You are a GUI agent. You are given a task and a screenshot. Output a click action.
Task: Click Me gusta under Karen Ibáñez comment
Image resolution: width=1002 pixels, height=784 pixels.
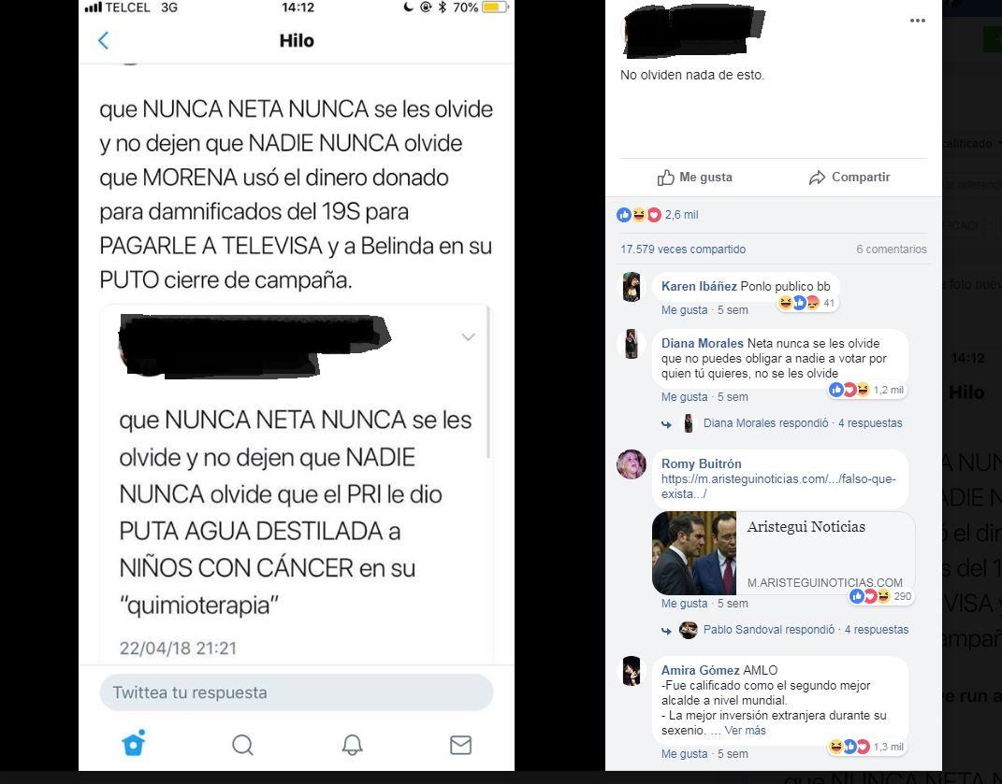pos(684,309)
